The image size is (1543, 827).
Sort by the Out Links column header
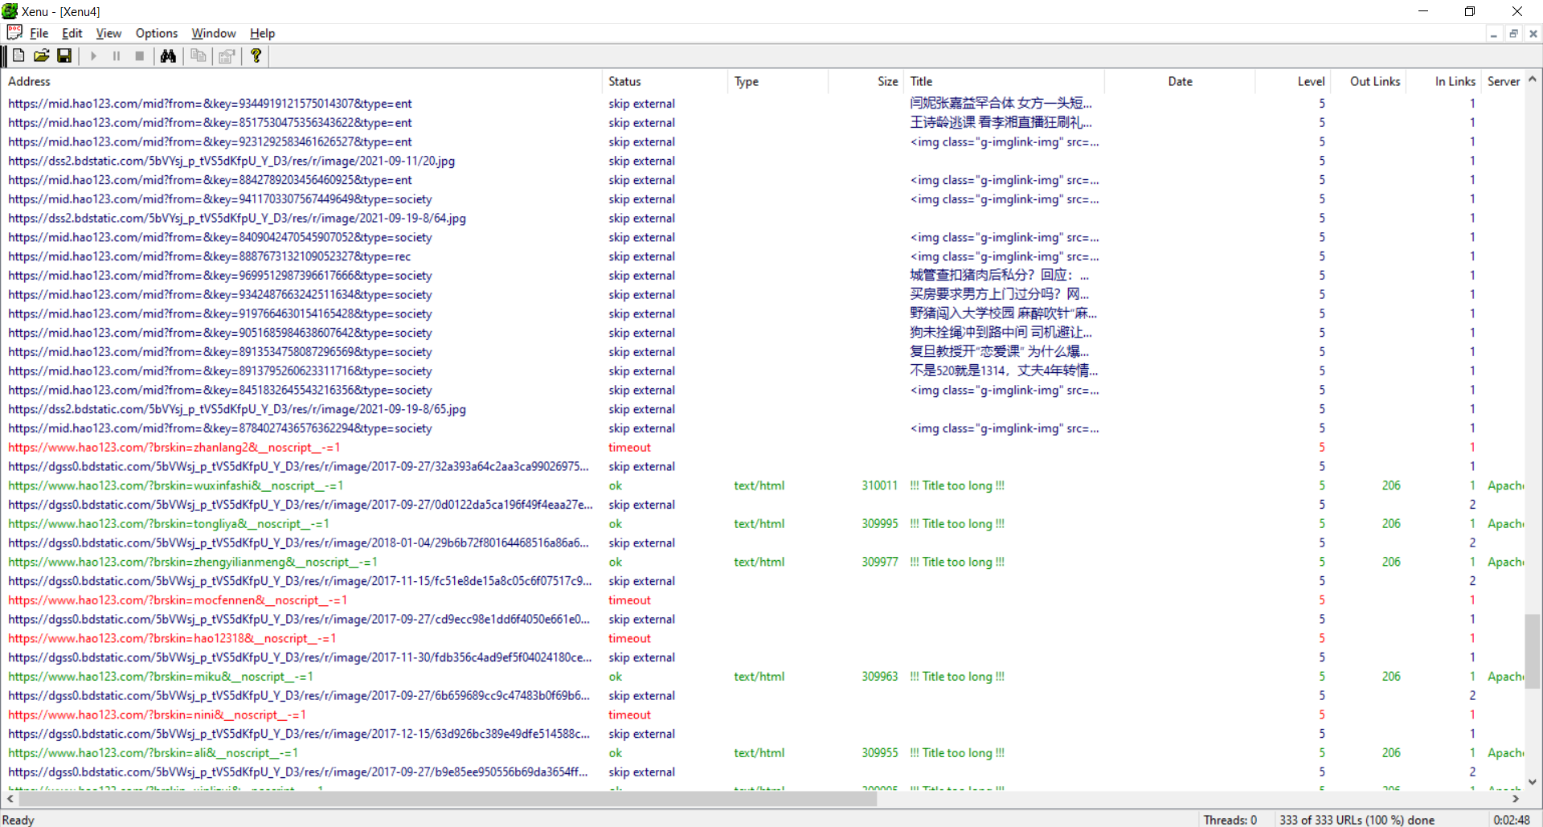[1368, 81]
